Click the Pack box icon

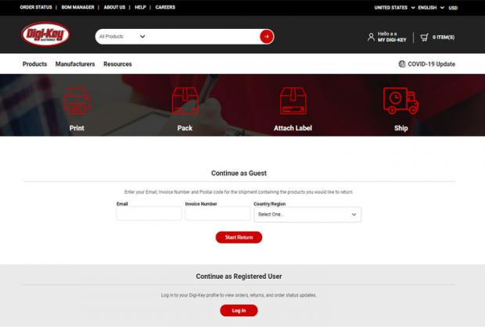[x=185, y=101]
